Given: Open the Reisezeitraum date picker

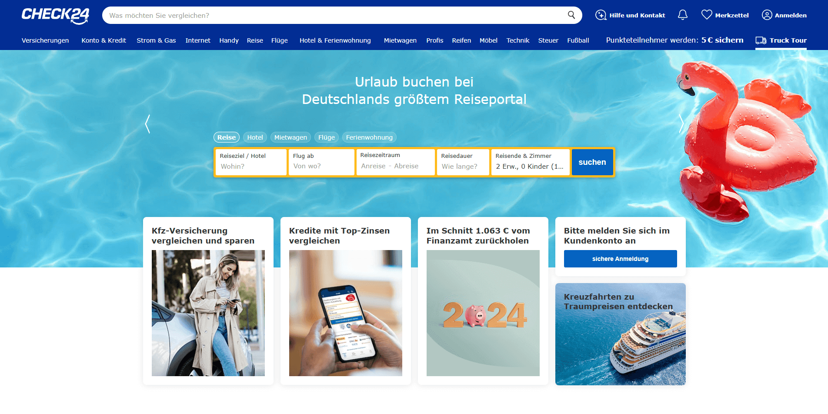Looking at the screenshot, I should click(395, 162).
